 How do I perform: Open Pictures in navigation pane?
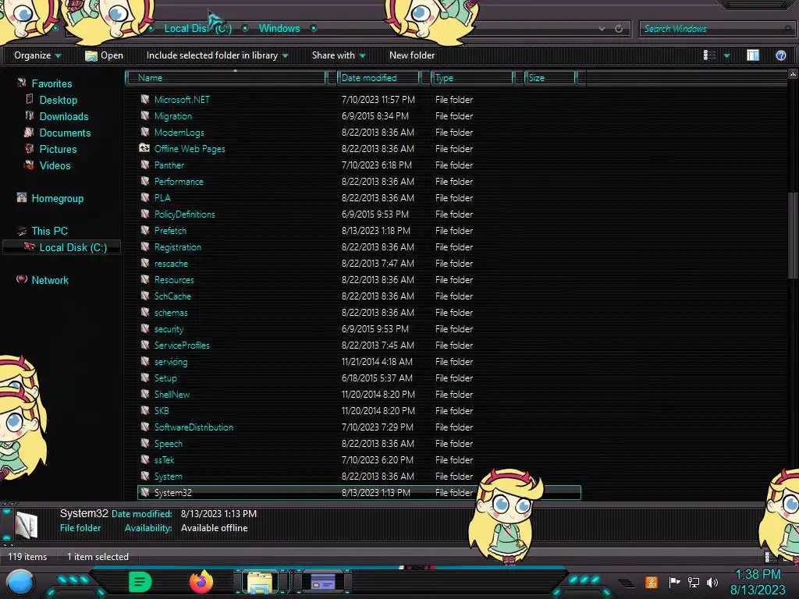(x=58, y=149)
